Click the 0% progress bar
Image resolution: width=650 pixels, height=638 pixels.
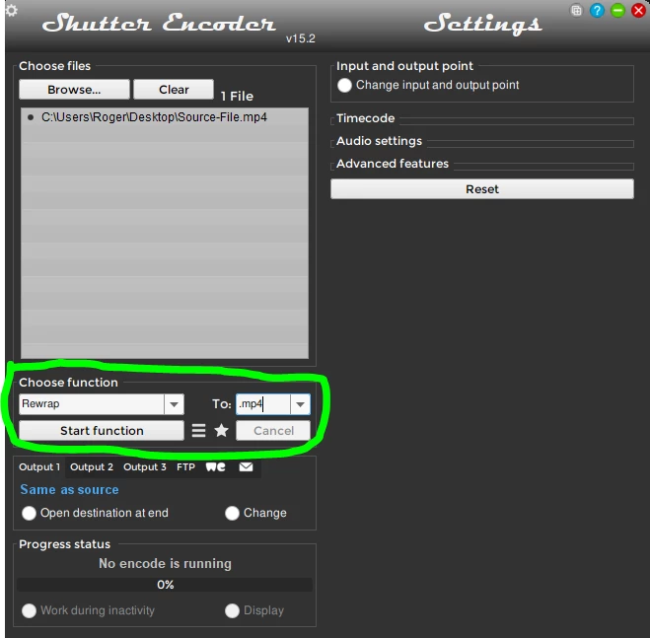click(x=165, y=585)
